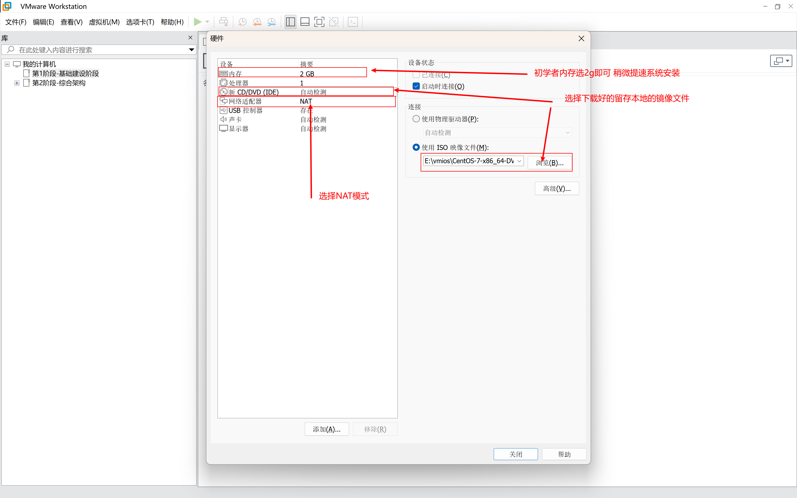Expand the 第2阶段-综合架构 tree node
Viewport: 797px width, 498px height.
[17, 83]
